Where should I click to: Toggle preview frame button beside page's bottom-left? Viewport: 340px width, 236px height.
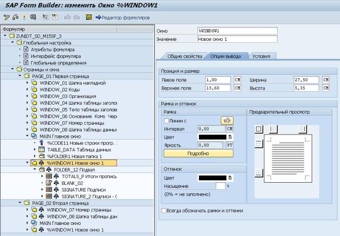pos(258,173)
